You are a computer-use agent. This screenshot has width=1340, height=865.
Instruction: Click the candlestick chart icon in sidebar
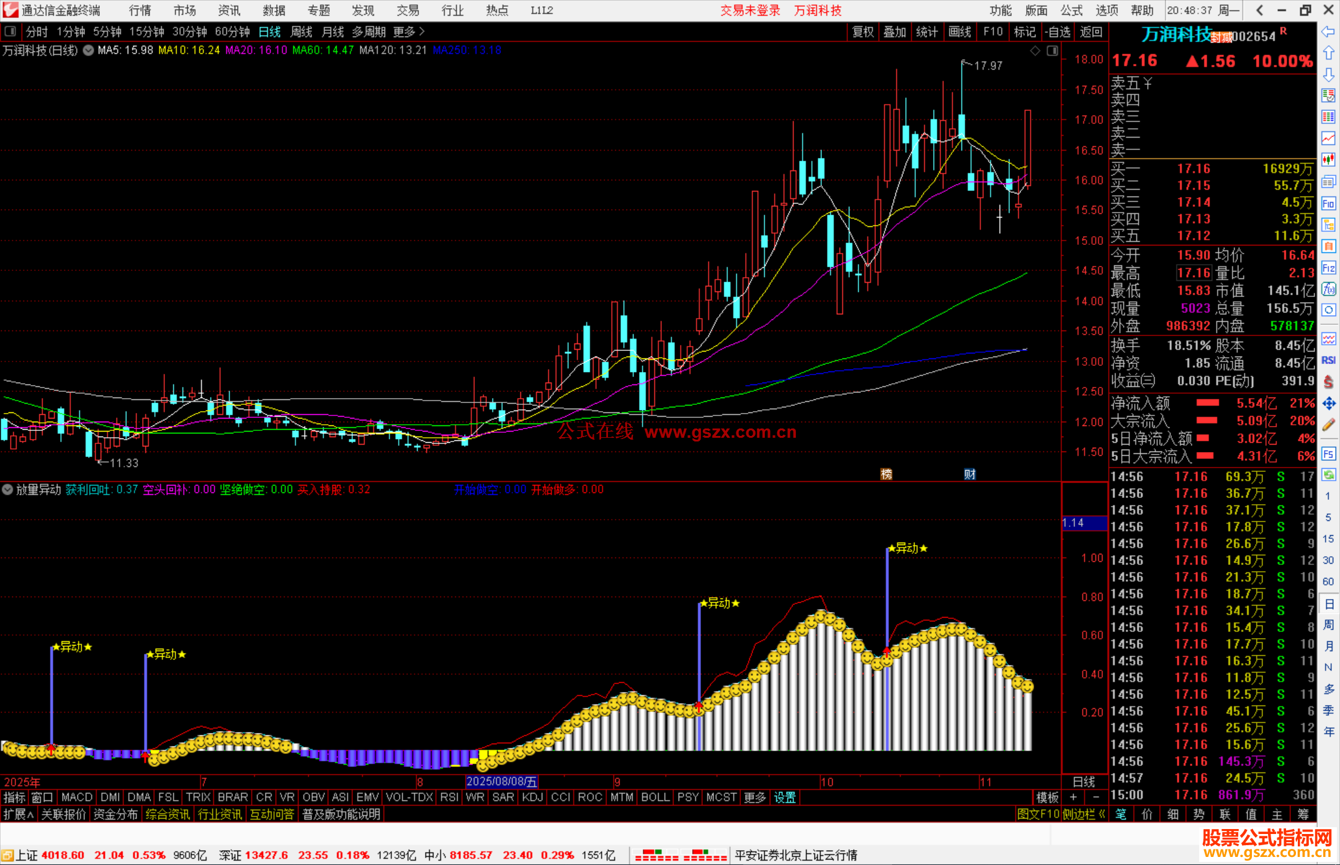(x=1328, y=160)
